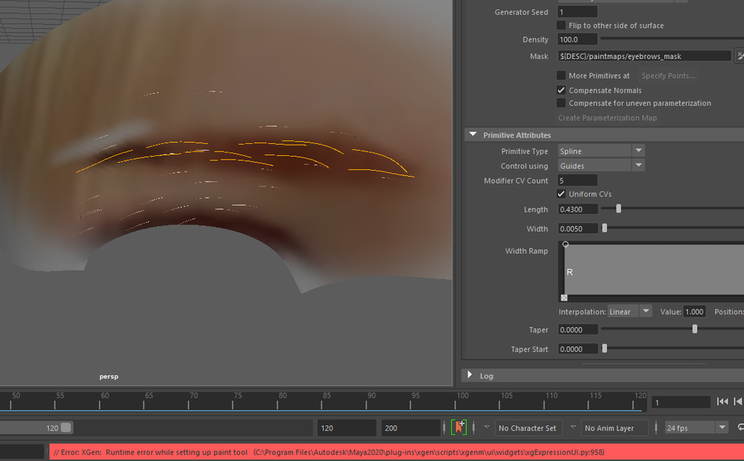Open character set options arrow

[x=487, y=427]
